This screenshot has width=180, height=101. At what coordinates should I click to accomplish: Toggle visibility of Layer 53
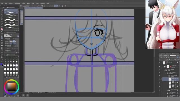pos(159,79)
